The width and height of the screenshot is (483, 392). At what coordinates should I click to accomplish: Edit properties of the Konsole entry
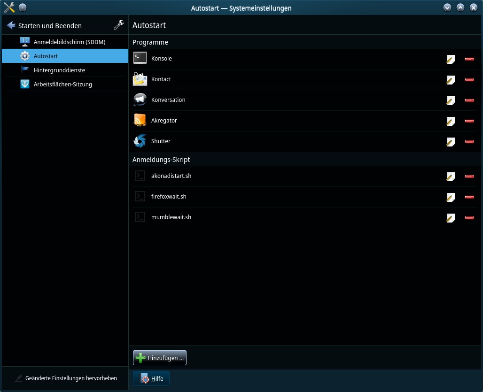click(451, 59)
